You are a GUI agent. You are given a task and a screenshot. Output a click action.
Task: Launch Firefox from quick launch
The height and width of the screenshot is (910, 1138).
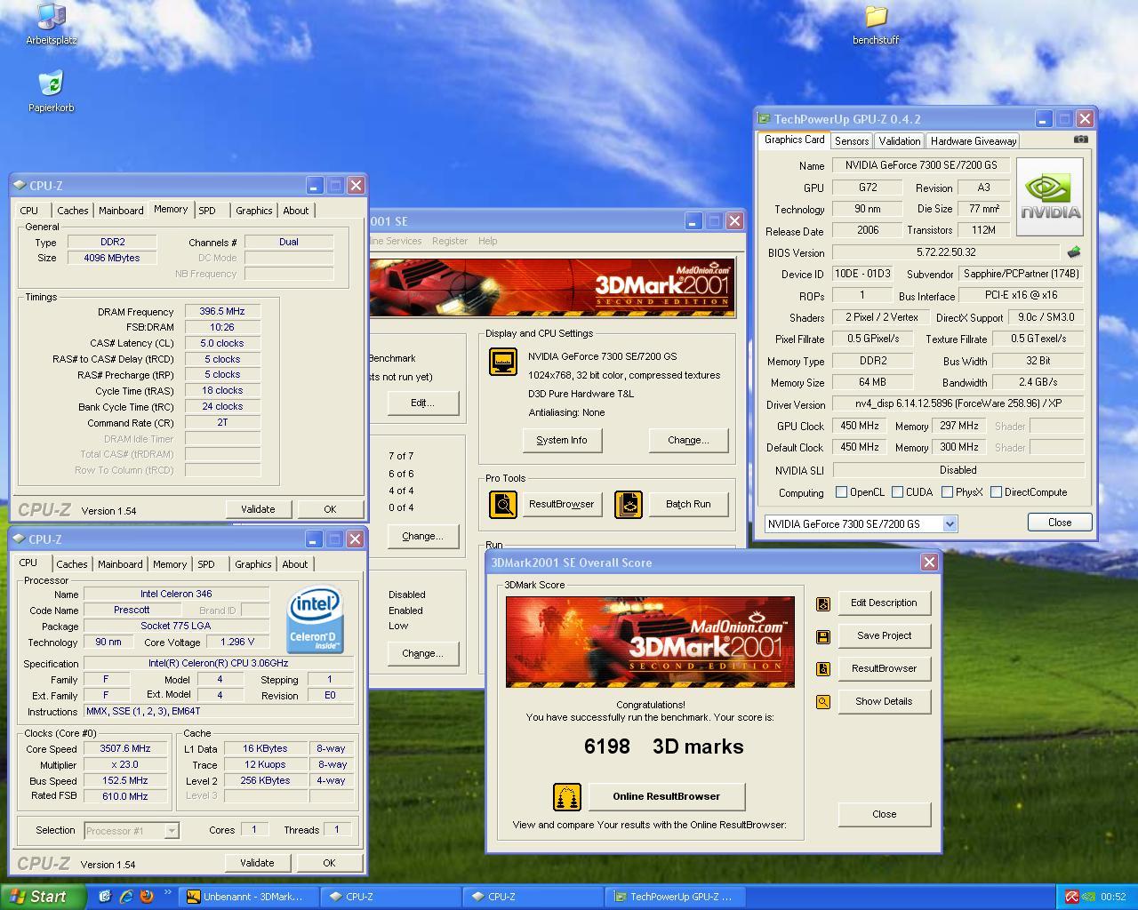click(x=147, y=897)
